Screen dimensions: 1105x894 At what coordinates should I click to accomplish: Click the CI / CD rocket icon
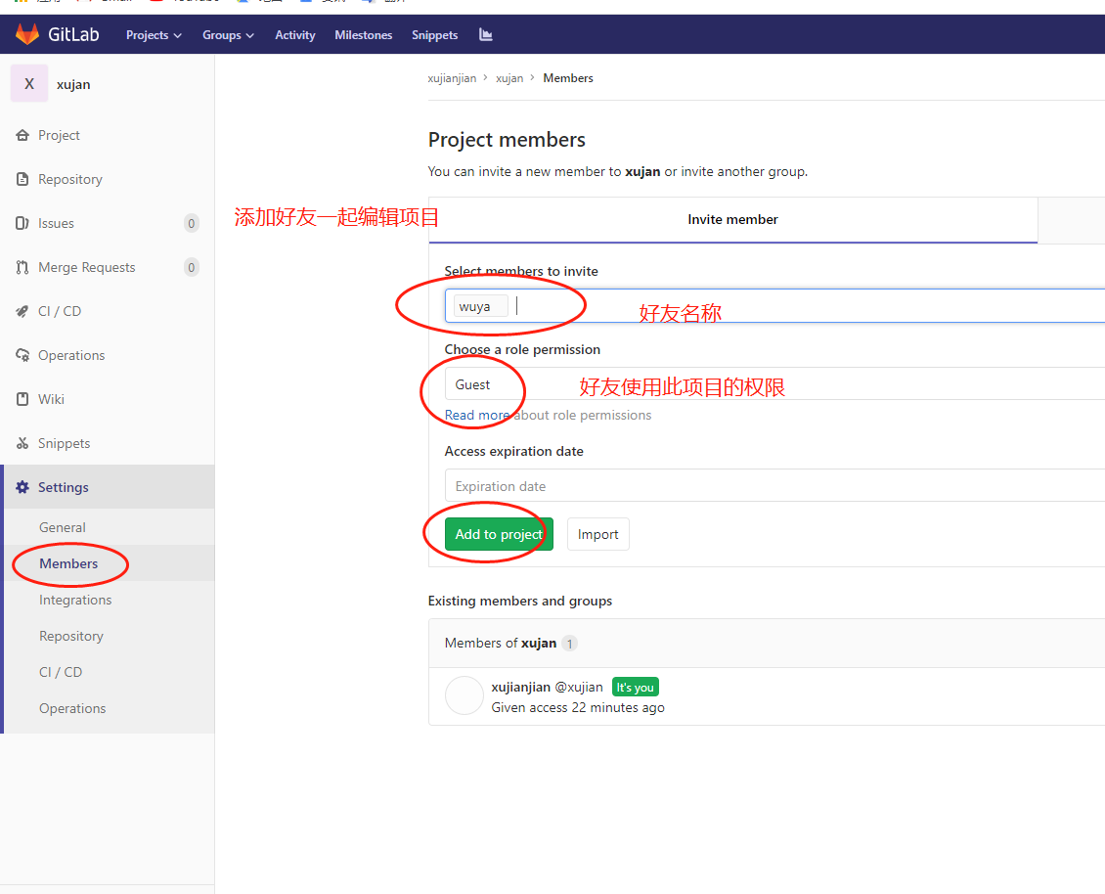click(22, 311)
